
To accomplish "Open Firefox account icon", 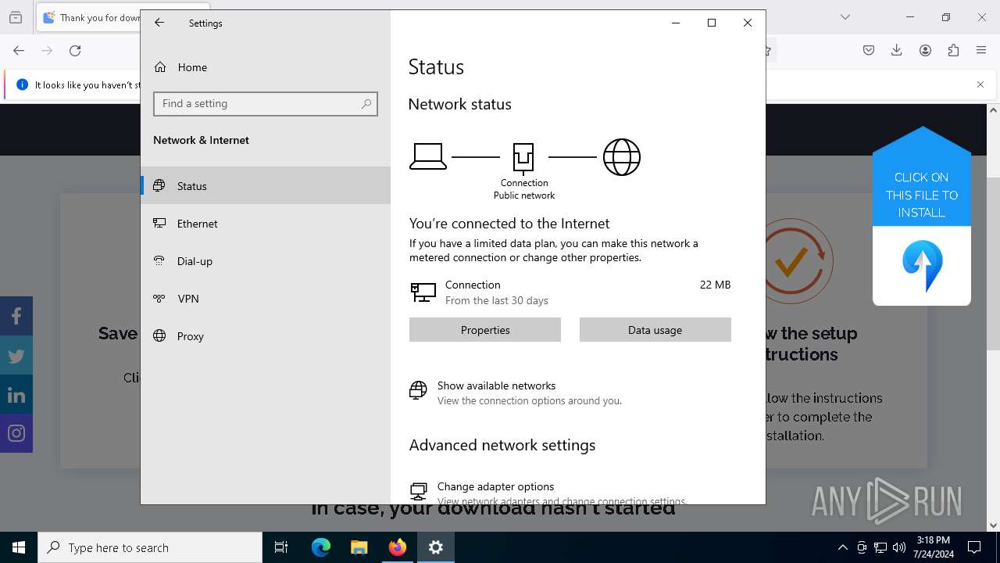I will 925,51.
